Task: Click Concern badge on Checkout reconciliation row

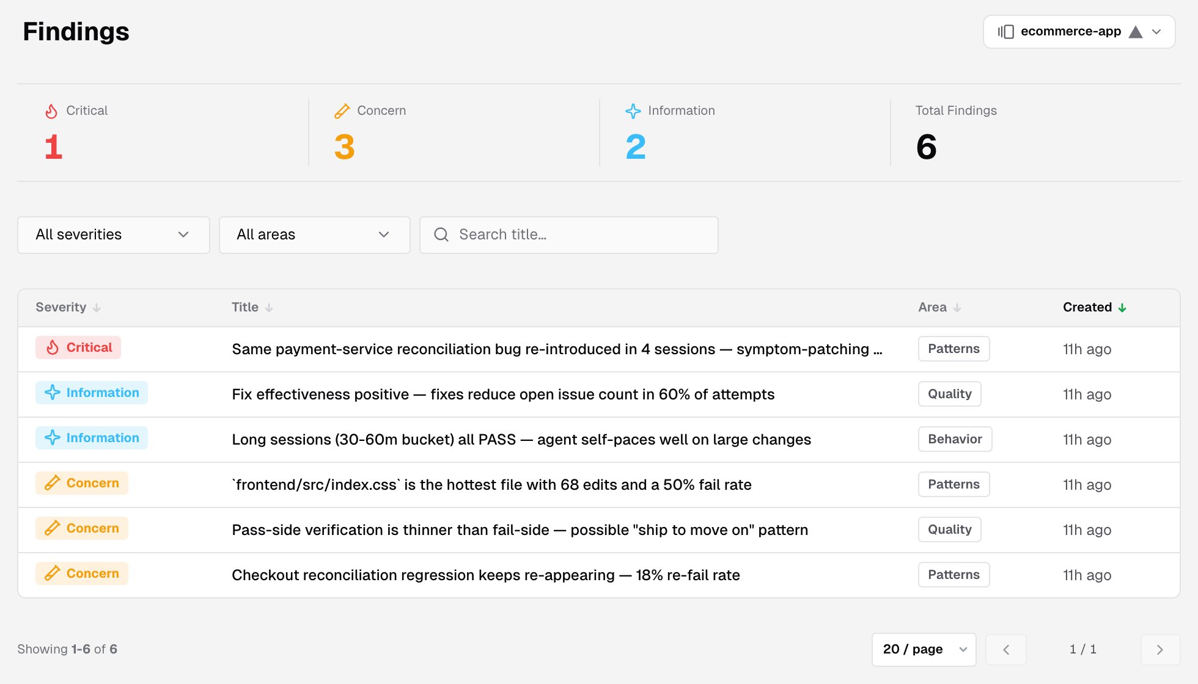Action: (82, 573)
